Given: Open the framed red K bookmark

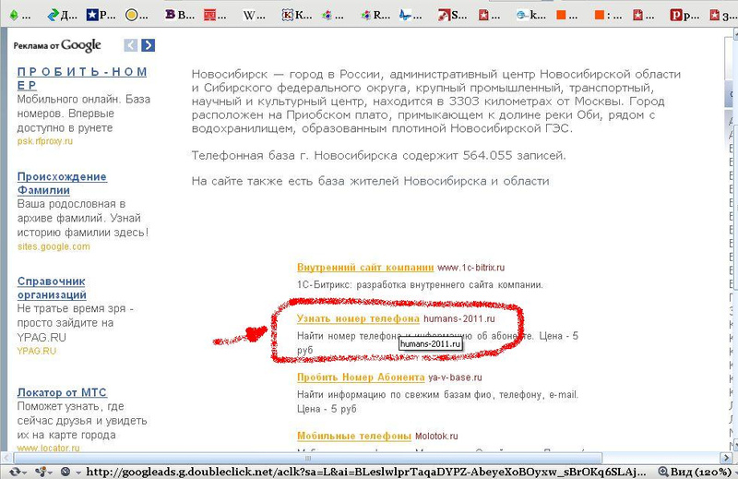Looking at the screenshot, I should [x=297, y=16].
